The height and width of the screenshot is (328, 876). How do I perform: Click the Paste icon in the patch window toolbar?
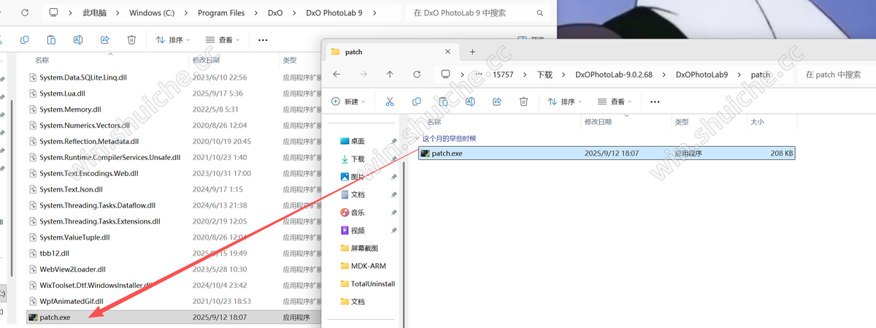tap(443, 102)
